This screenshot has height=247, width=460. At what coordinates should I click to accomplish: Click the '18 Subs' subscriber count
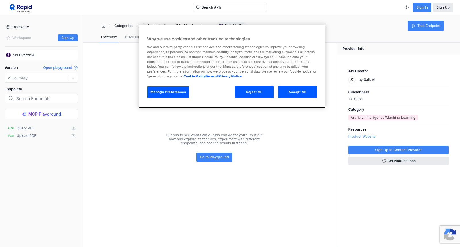(355, 99)
